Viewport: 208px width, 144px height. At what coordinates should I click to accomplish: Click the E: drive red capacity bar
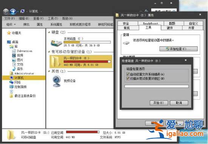(x=87, y=62)
